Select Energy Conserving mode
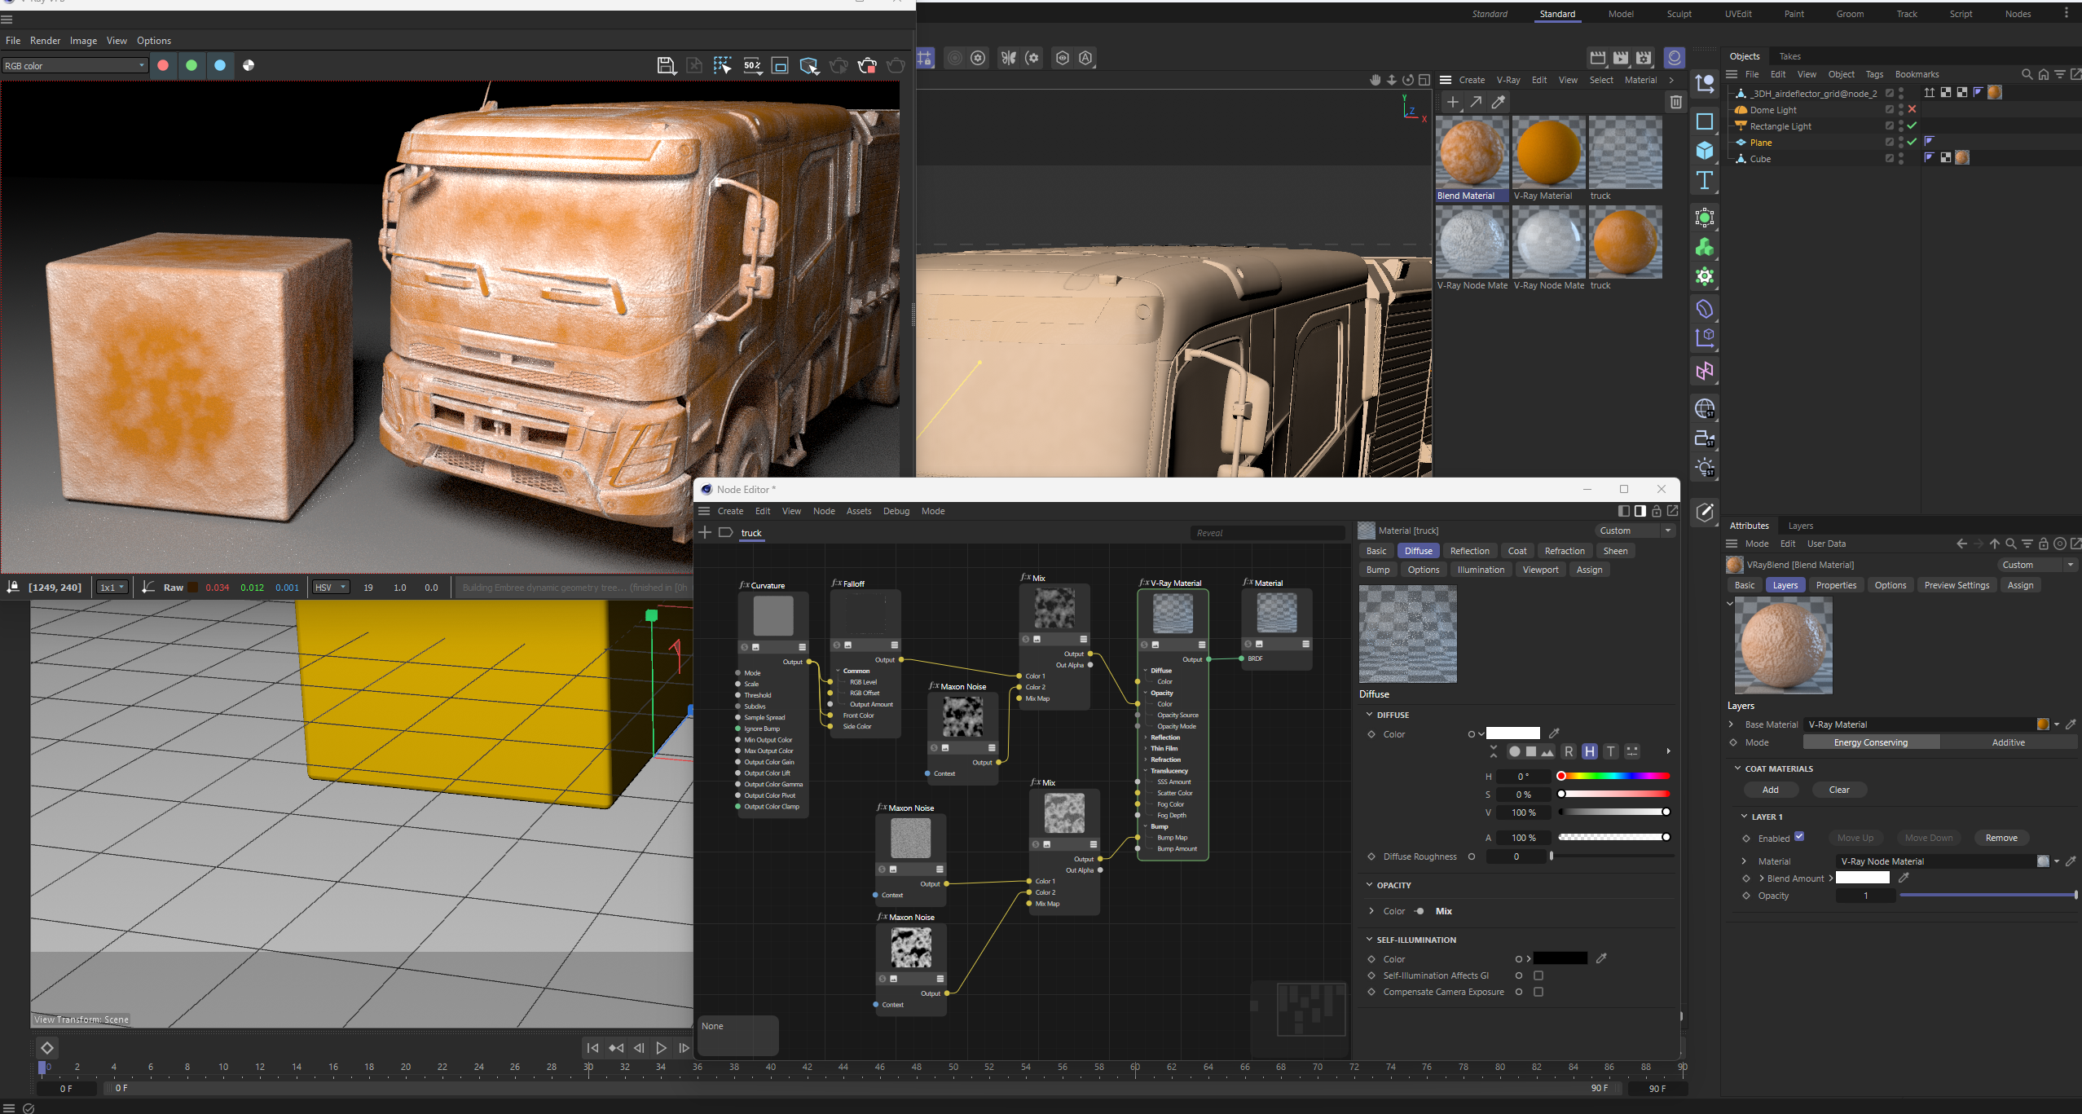Image resolution: width=2082 pixels, height=1114 pixels. (1870, 742)
